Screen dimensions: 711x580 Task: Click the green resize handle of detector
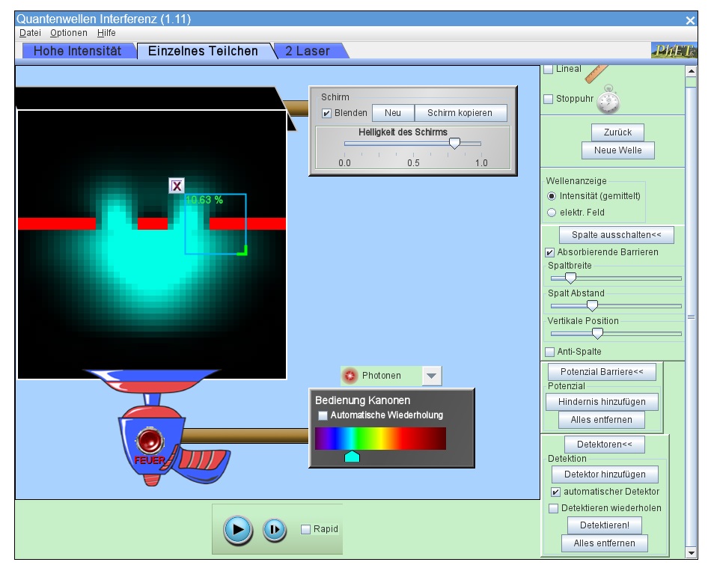click(242, 251)
